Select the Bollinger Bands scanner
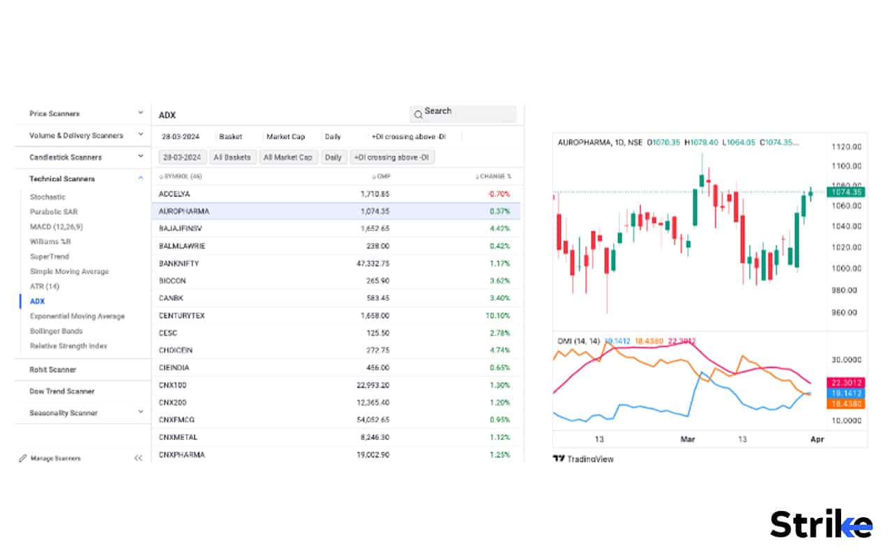Viewport: 892px width, 557px height. [x=56, y=331]
